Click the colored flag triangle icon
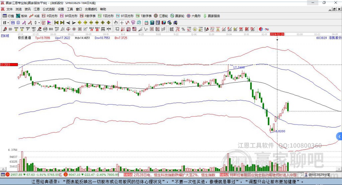This screenshot has height=185, width=342. (x=49, y=23)
